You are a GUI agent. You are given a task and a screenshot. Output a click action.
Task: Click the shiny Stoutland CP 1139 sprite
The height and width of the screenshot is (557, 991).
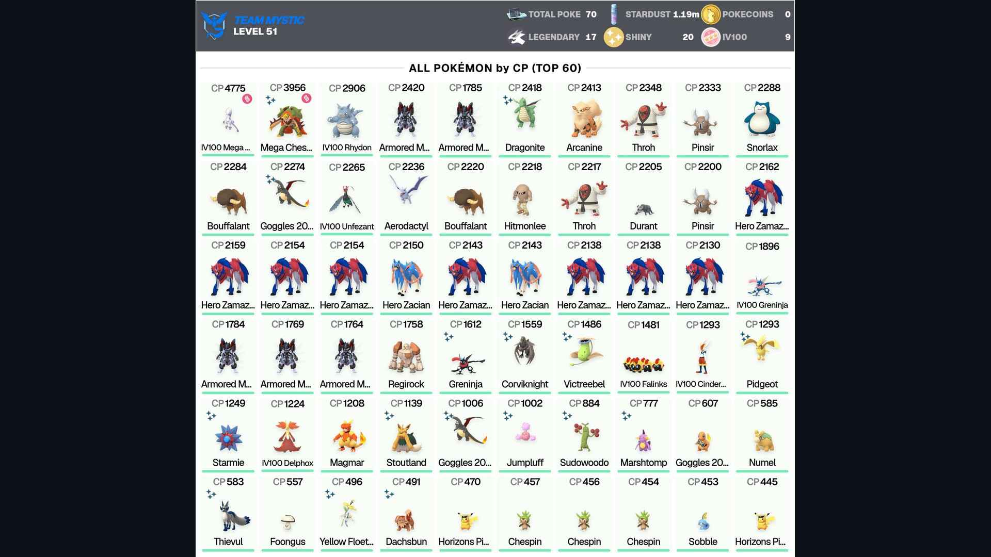(x=406, y=437)
